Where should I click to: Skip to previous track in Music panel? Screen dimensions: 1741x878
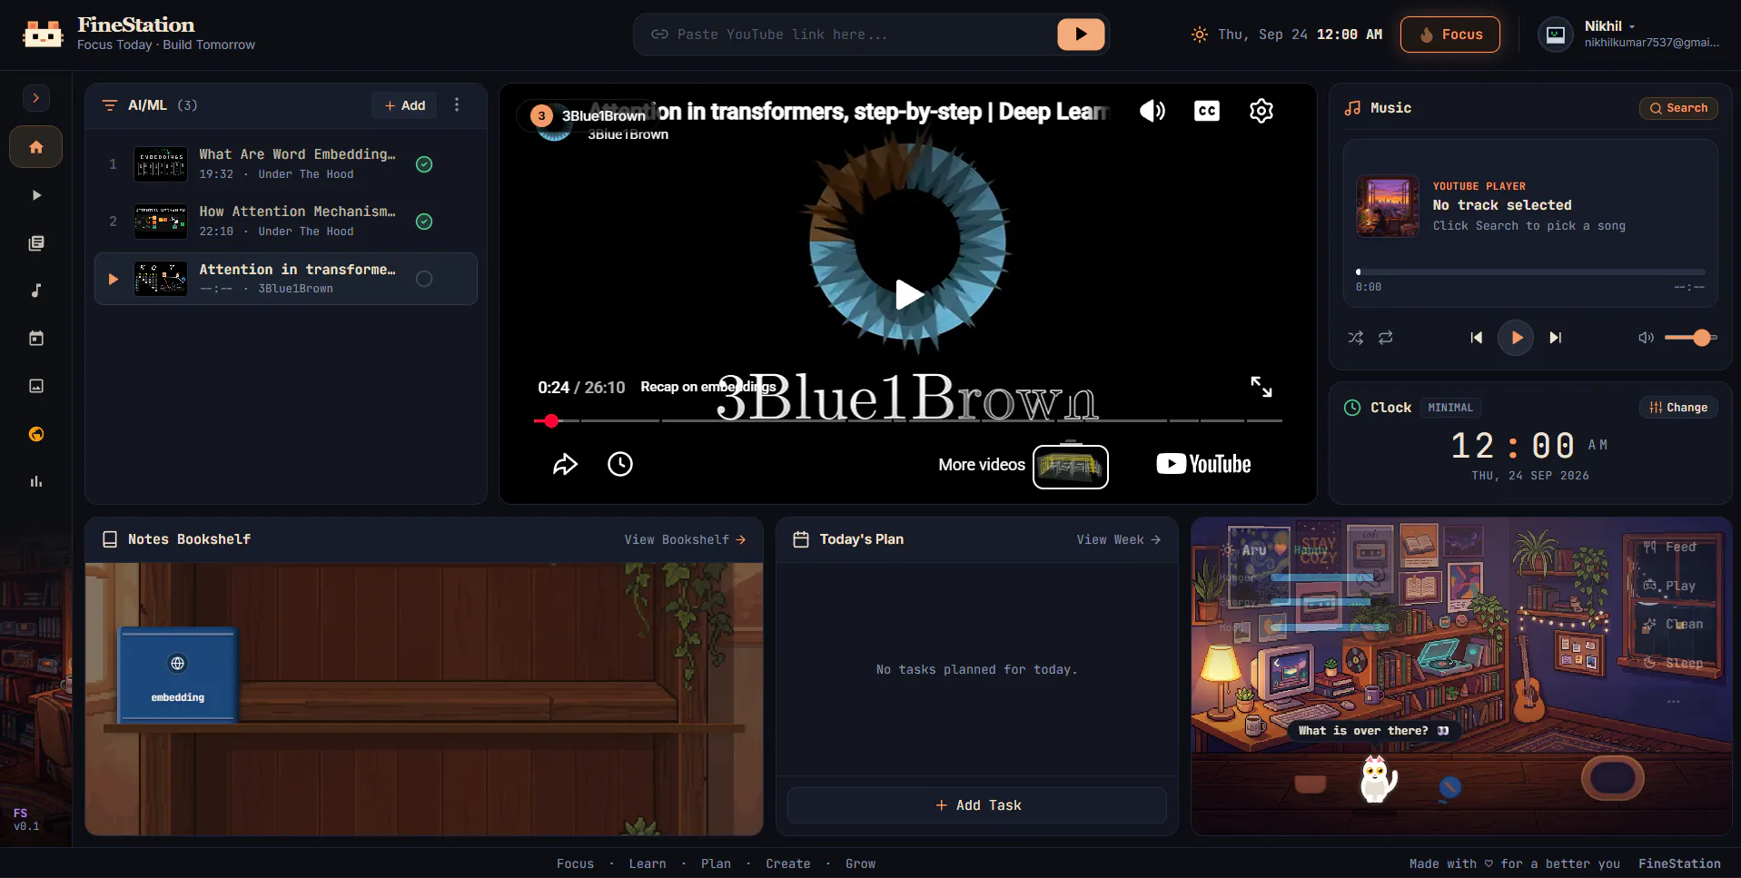click(1477, 338)
